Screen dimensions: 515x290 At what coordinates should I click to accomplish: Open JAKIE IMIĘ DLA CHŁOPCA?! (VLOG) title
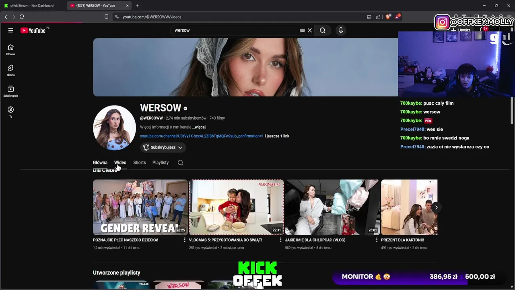pos(315,240)
